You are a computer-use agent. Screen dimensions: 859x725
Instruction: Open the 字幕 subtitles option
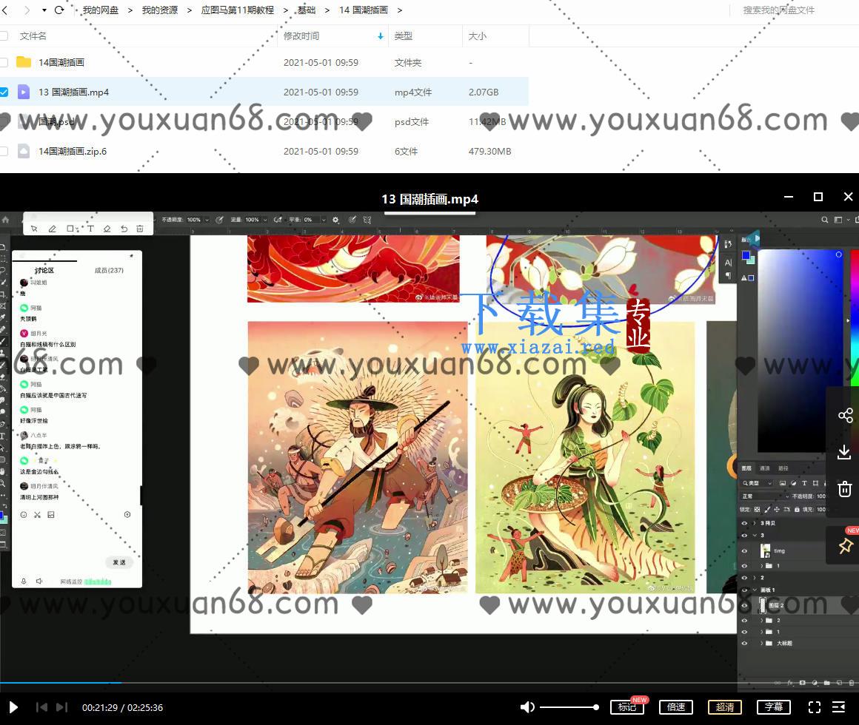click(x=774, y=707)
